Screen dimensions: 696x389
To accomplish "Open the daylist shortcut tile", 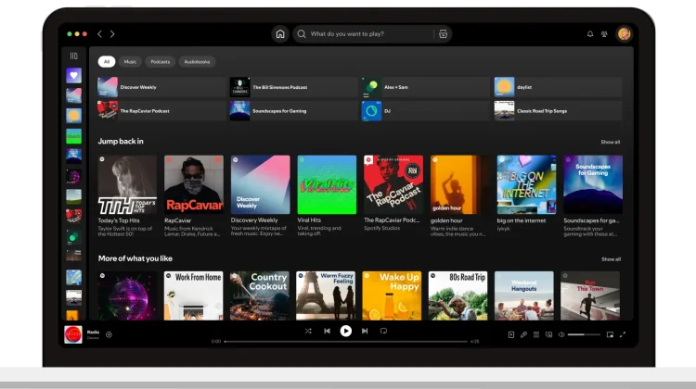I will (x=558, y=87).
